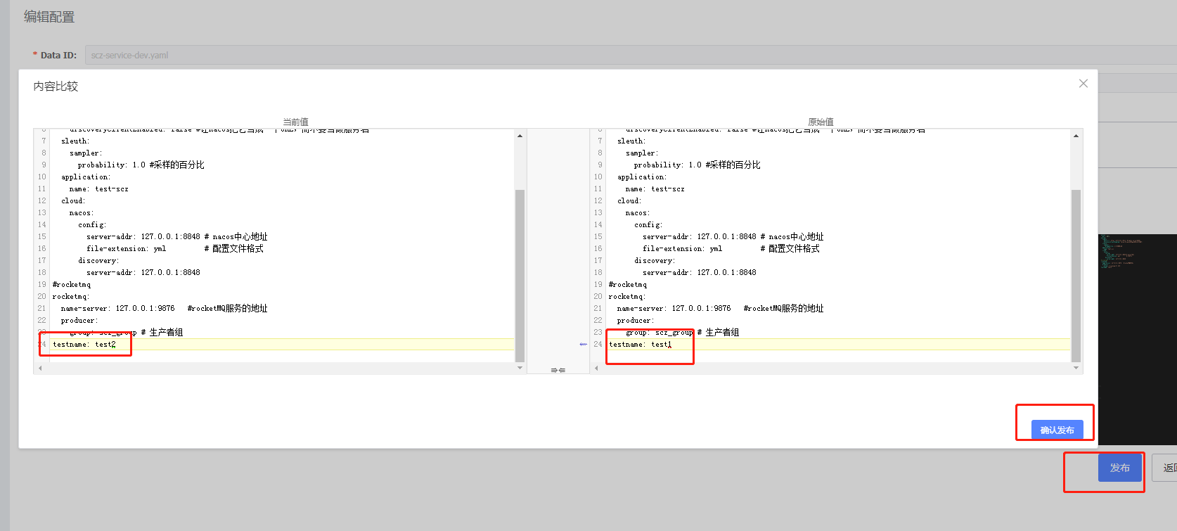Click the down arrow of the 原始值 pane scrollbar

[x=1076, y=367]
